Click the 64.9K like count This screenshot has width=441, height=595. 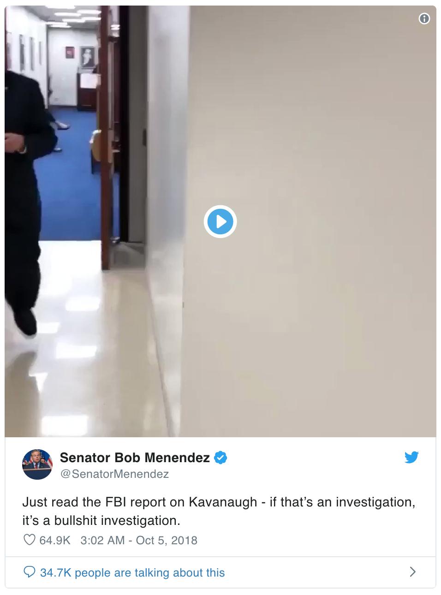coord(55,540)
